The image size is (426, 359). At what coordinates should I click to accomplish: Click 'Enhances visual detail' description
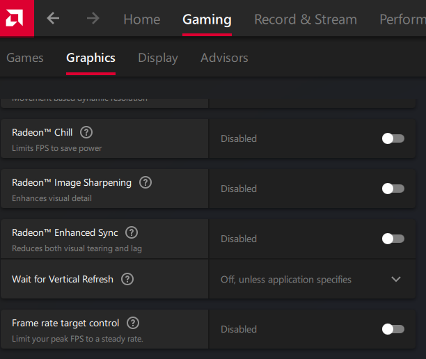pyautogui.click(x=52, y=198)
